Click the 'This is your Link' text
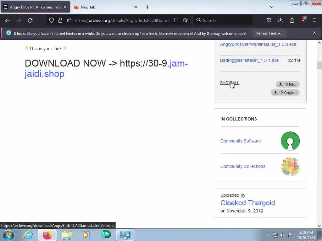 point(45,49)
